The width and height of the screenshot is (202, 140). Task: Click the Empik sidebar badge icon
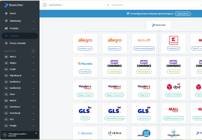click(x=6, y=69)
